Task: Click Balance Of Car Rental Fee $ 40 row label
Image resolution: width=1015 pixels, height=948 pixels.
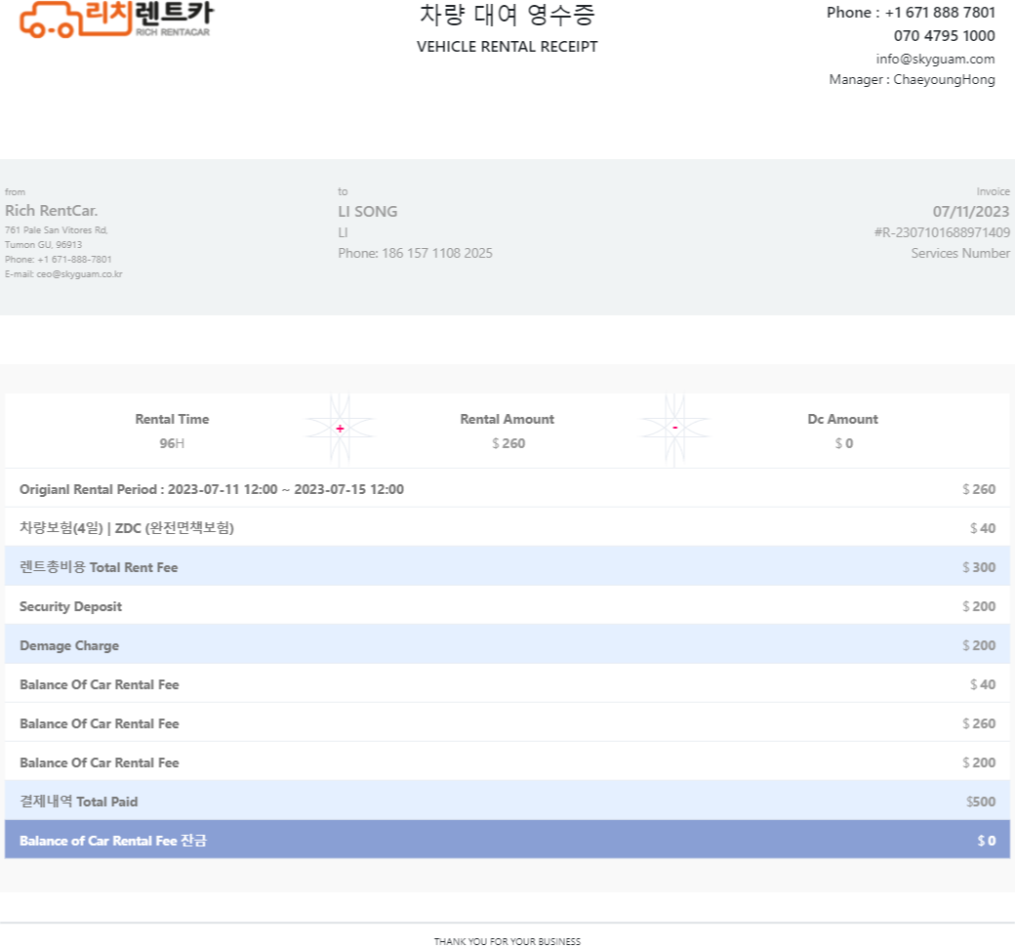Action: tap(99, 684)
